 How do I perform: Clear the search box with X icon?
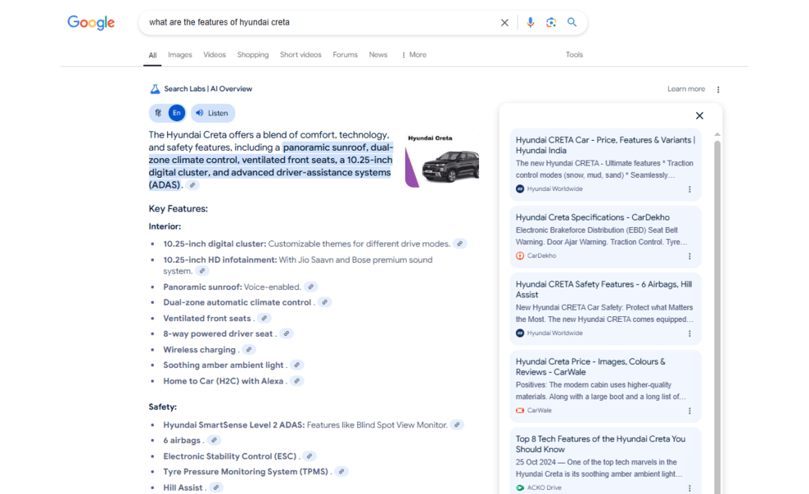(x=504, y=23)
